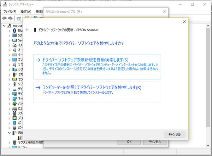Click the computer icon beside the mouse root node
This screenshot has width=212, height=156.
click(9, 26)
